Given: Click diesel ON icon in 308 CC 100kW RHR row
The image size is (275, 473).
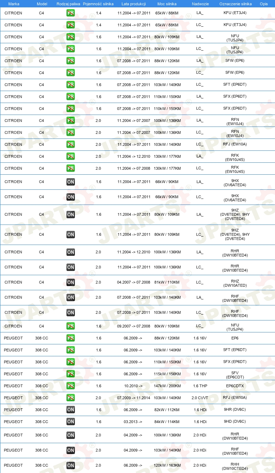Looking at the screenshot, I should click(70, 435).
